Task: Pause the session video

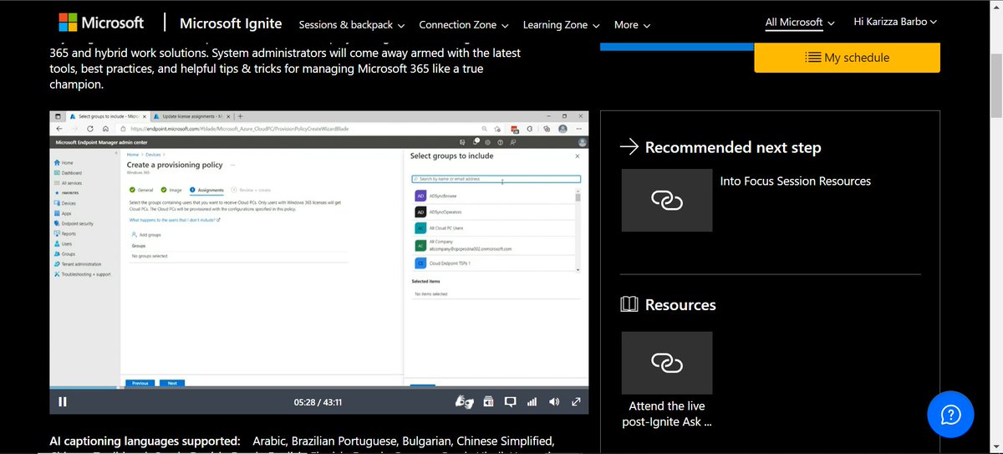Action: [x=63, y=402]
